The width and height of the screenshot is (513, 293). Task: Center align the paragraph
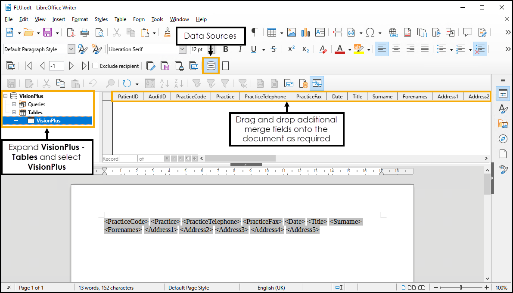click(396, 49)
